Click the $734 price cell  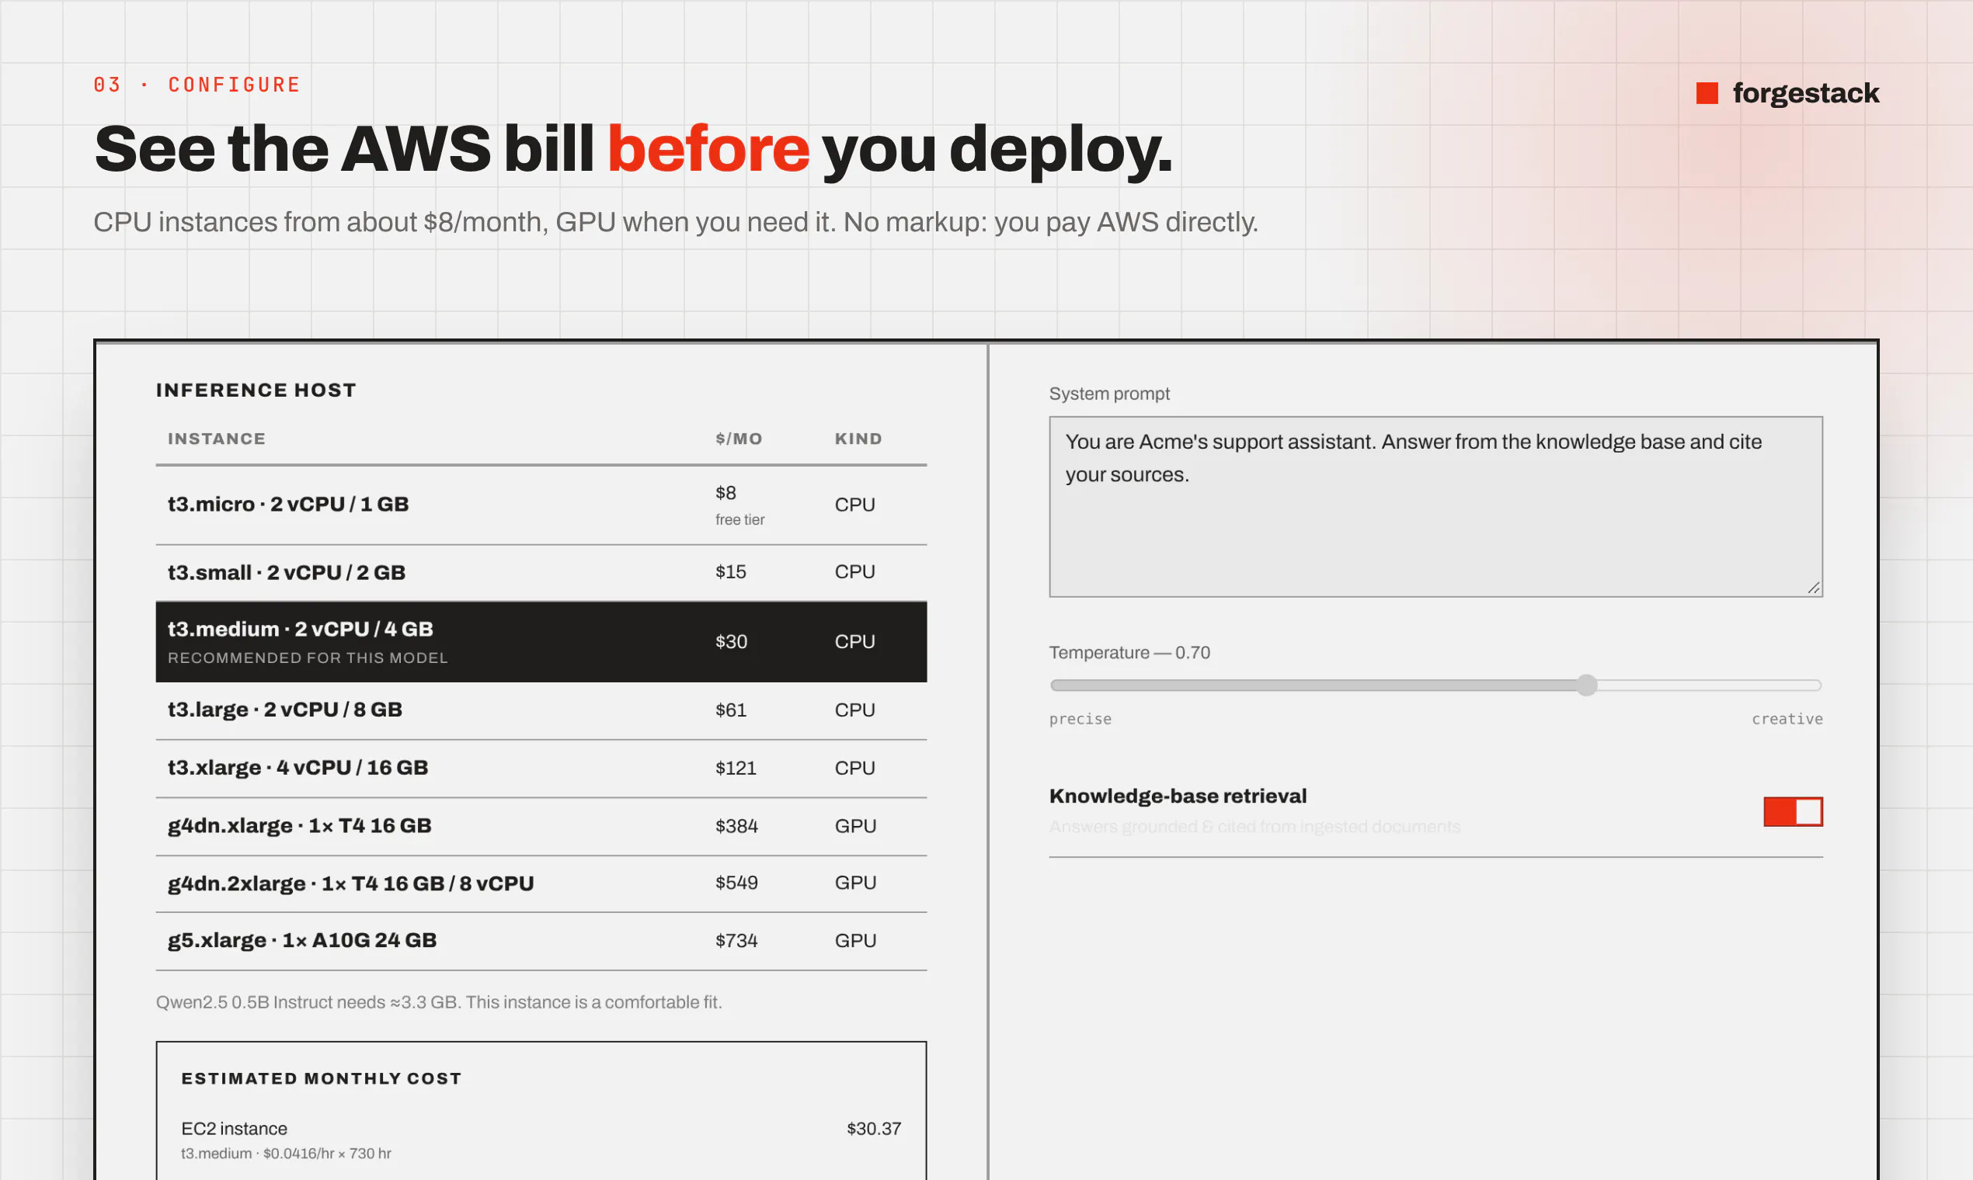point(736,941)
